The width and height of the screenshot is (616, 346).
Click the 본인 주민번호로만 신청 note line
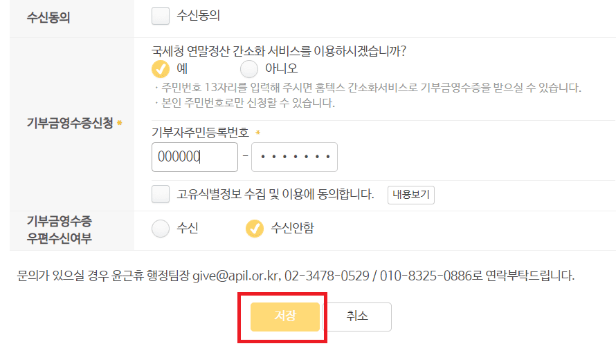(x=245, y=103)
